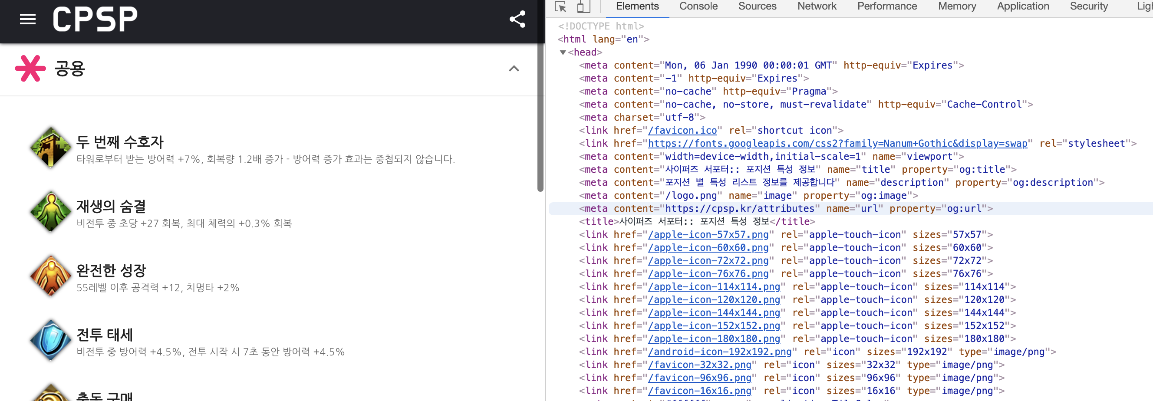Viewport: 1153px width, 401px height.
Task: Open the /favicon.ico link
Action: tap(682, 131)
